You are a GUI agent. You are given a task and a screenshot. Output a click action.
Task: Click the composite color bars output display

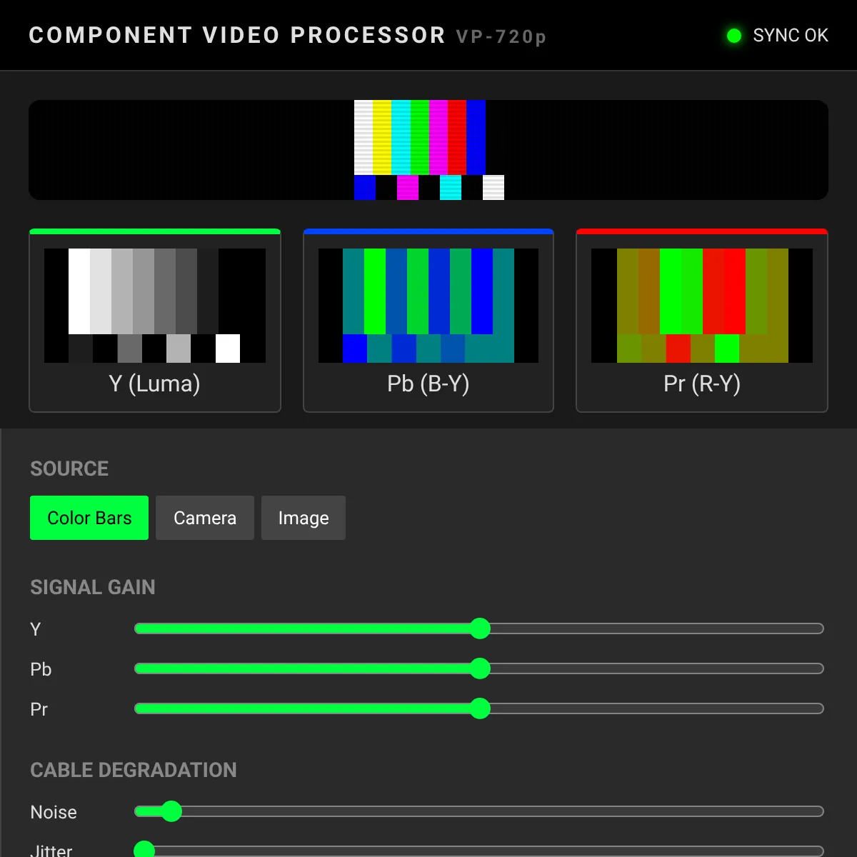click(x=428, y=150)
